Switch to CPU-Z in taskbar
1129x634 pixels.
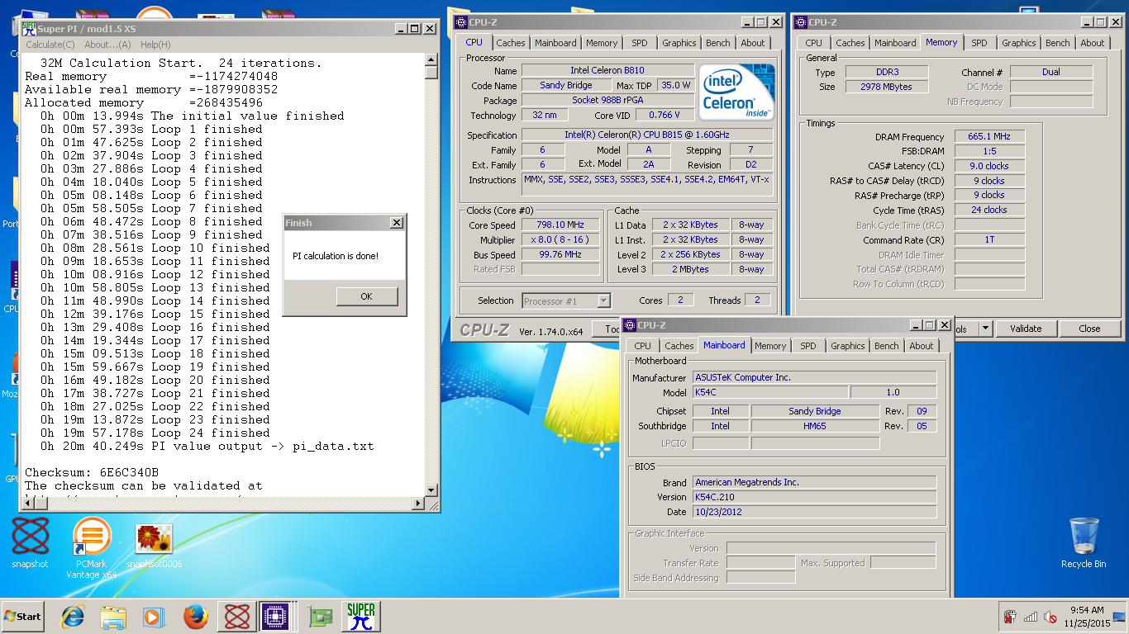point(276,617)
